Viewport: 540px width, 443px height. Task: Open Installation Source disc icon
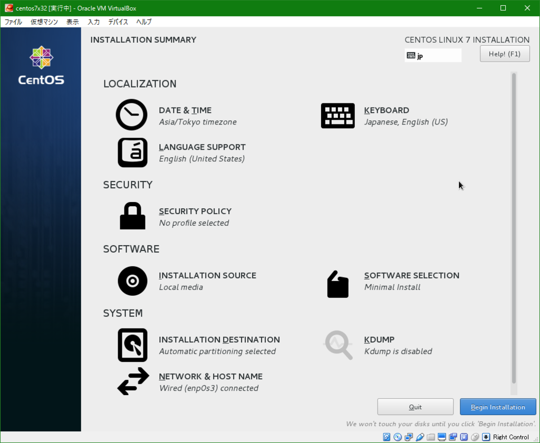coord(132,281)
